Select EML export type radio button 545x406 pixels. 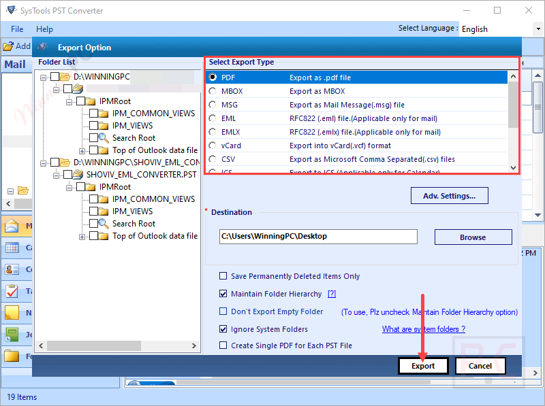click(x=213, y=118)
